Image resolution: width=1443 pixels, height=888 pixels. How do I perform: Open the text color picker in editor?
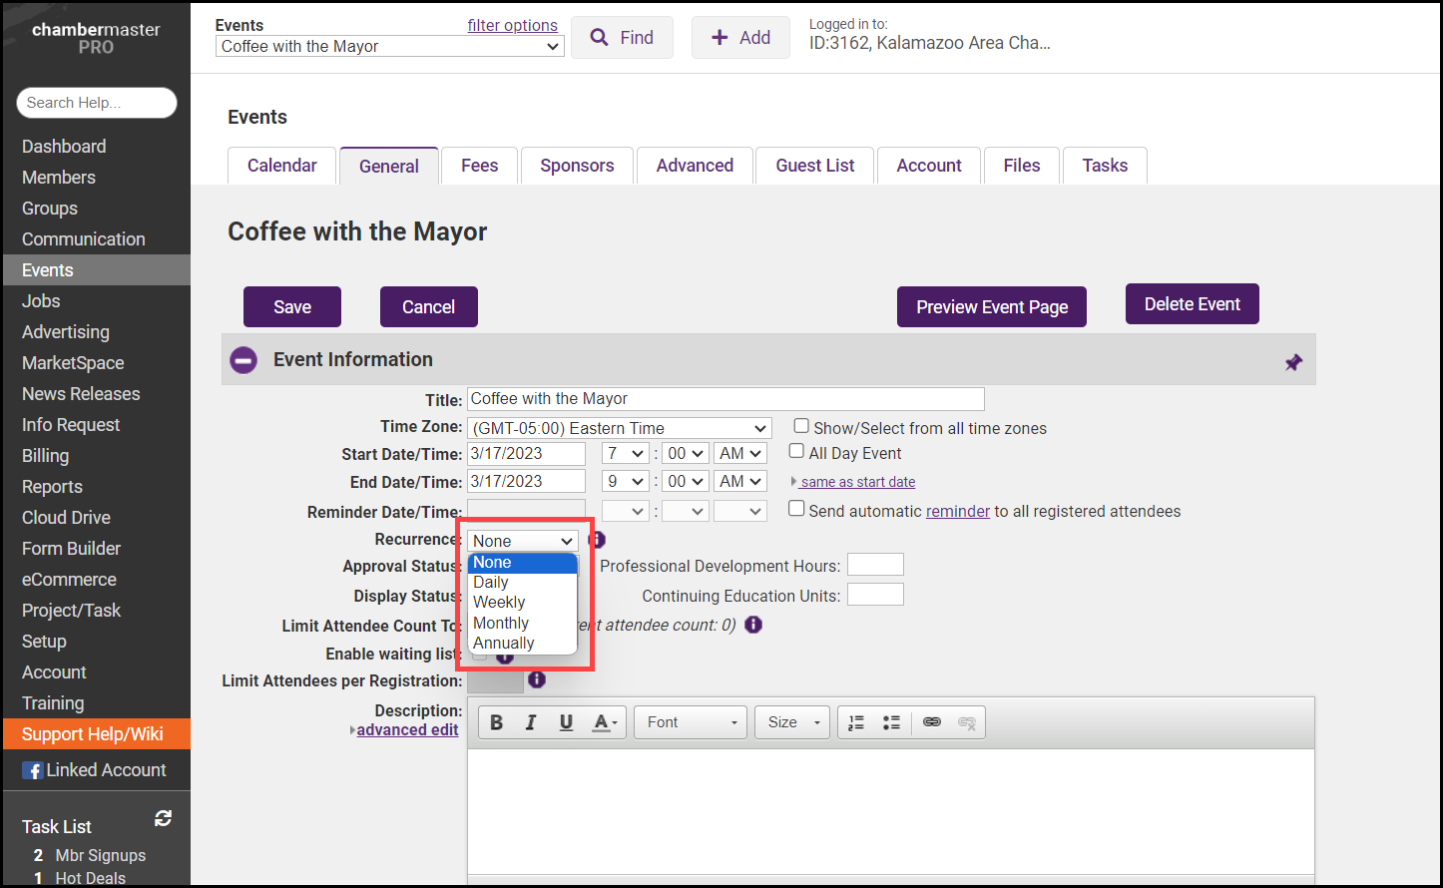(x=605, y=723)
